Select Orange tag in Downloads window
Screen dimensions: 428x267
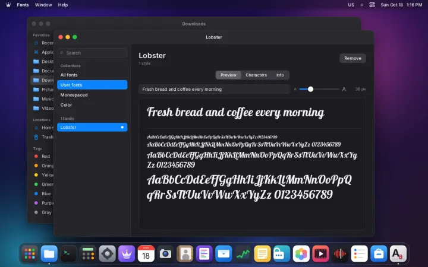click(43, 166)
